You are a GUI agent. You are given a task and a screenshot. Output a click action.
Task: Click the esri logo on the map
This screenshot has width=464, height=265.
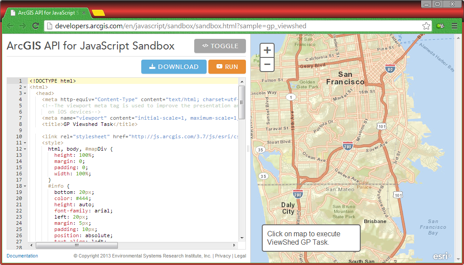pos(442,256)
